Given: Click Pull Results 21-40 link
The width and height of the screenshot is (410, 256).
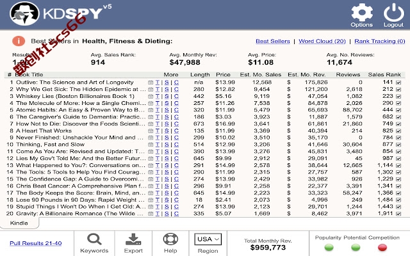Looking at the screenshot, I should [36, 243].
